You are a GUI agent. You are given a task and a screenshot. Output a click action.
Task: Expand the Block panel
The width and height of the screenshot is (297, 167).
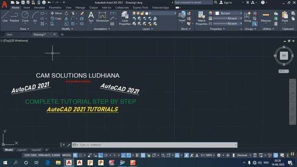(186, 29)
